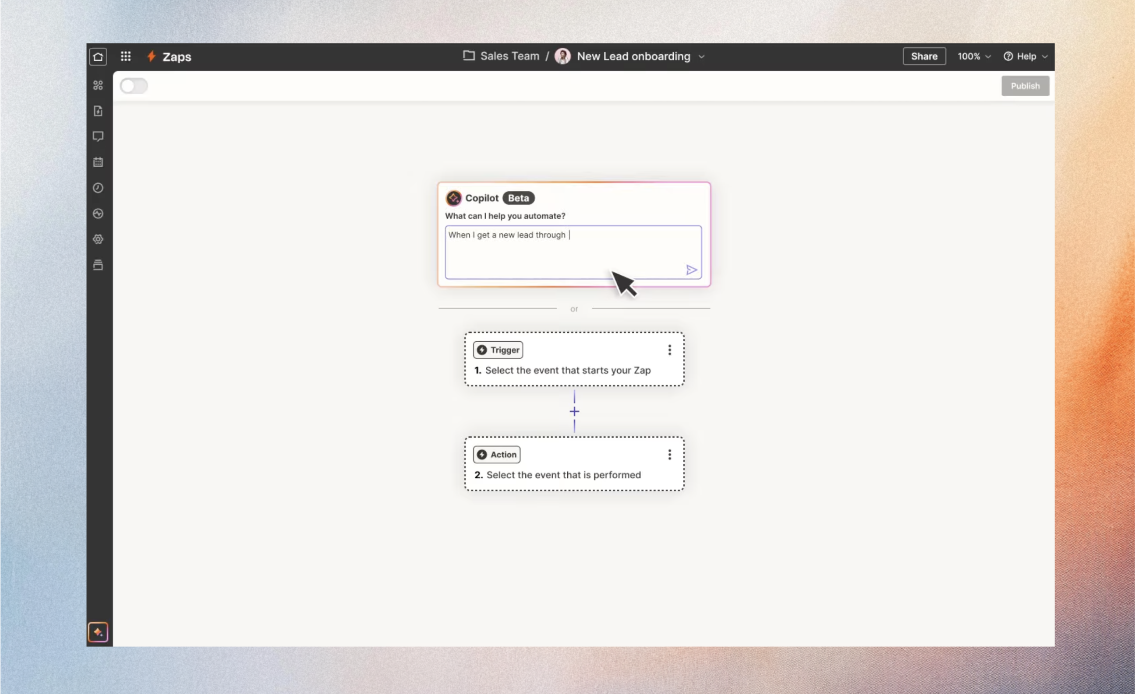1135x694 pixels.
Task: Click the Publish button
Action: coord(1025,86)
